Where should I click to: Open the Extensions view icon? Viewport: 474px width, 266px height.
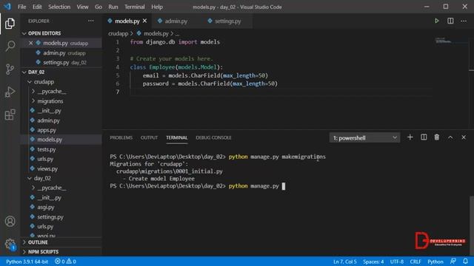10,115
